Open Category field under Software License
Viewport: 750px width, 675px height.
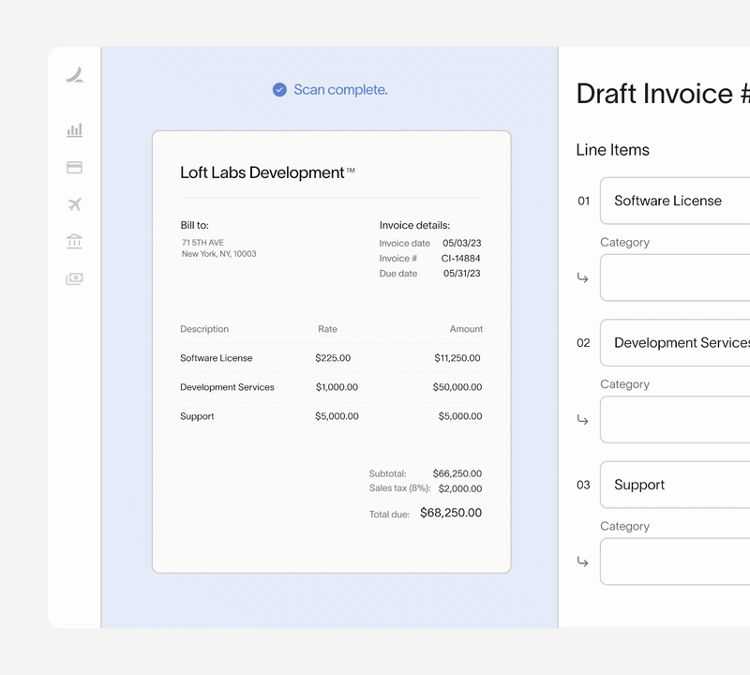click(675, 277)
